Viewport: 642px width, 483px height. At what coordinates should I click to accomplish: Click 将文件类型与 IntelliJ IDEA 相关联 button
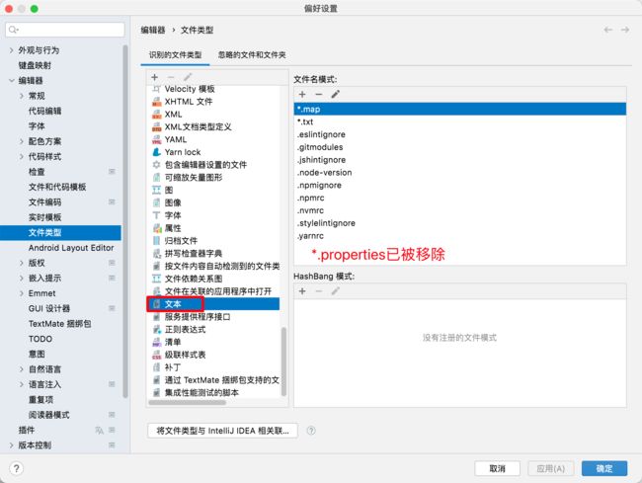[222, 431]
